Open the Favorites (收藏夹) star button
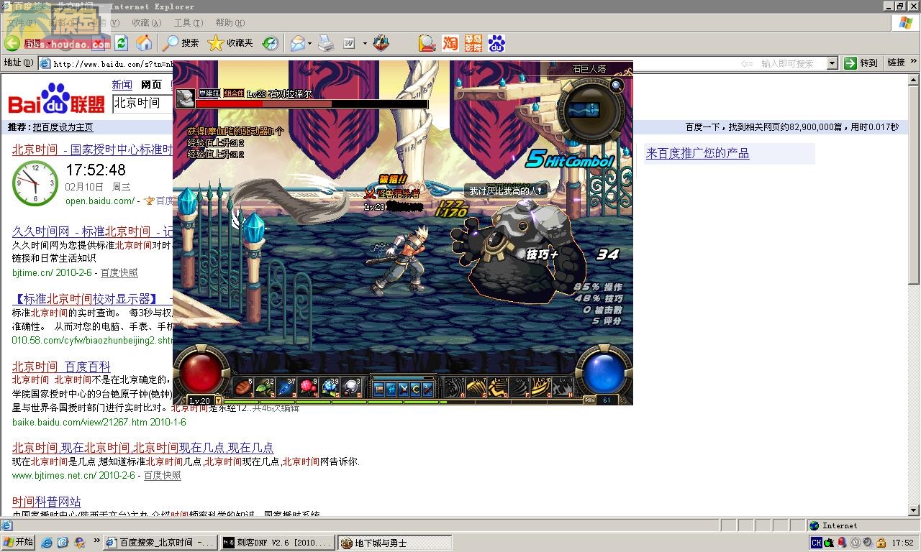The width and height of the screenshot is (921, 552). (230, 43)
